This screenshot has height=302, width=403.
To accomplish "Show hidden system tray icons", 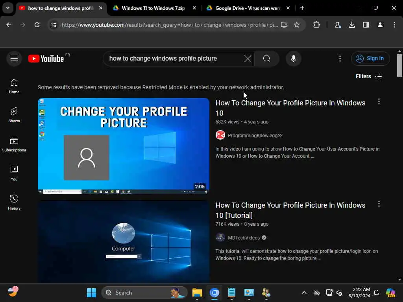I will (304, 293).
